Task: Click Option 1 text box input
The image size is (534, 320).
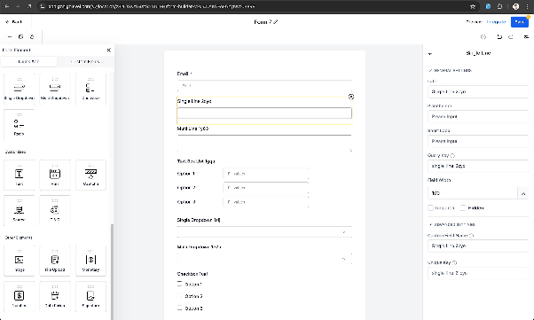Action: [266, 174]
